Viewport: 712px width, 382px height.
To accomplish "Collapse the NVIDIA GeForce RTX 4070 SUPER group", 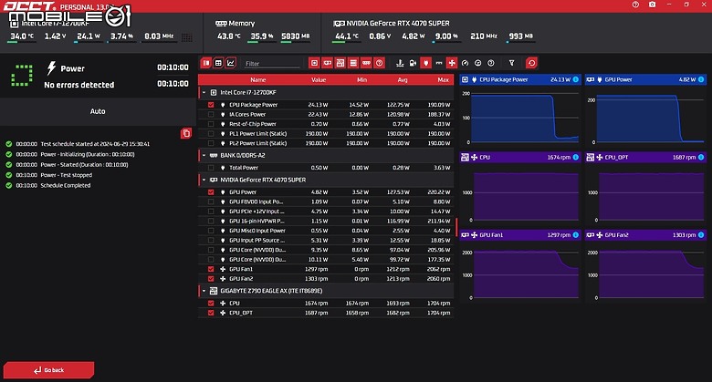I will click(x=204, y=181).
